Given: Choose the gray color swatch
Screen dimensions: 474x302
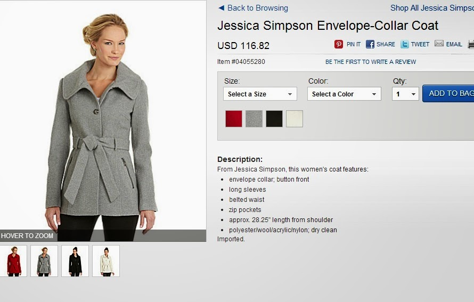Looking at the screenshot, I should (254, 118).
